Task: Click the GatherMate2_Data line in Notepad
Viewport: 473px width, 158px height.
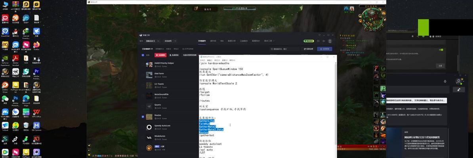Action: point(211,130)
